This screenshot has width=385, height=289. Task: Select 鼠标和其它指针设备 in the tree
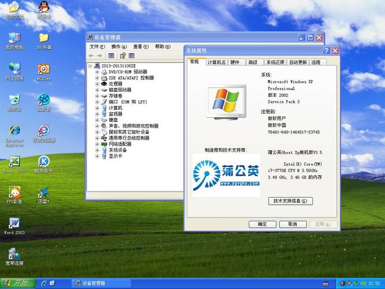(x=129, y=132)
